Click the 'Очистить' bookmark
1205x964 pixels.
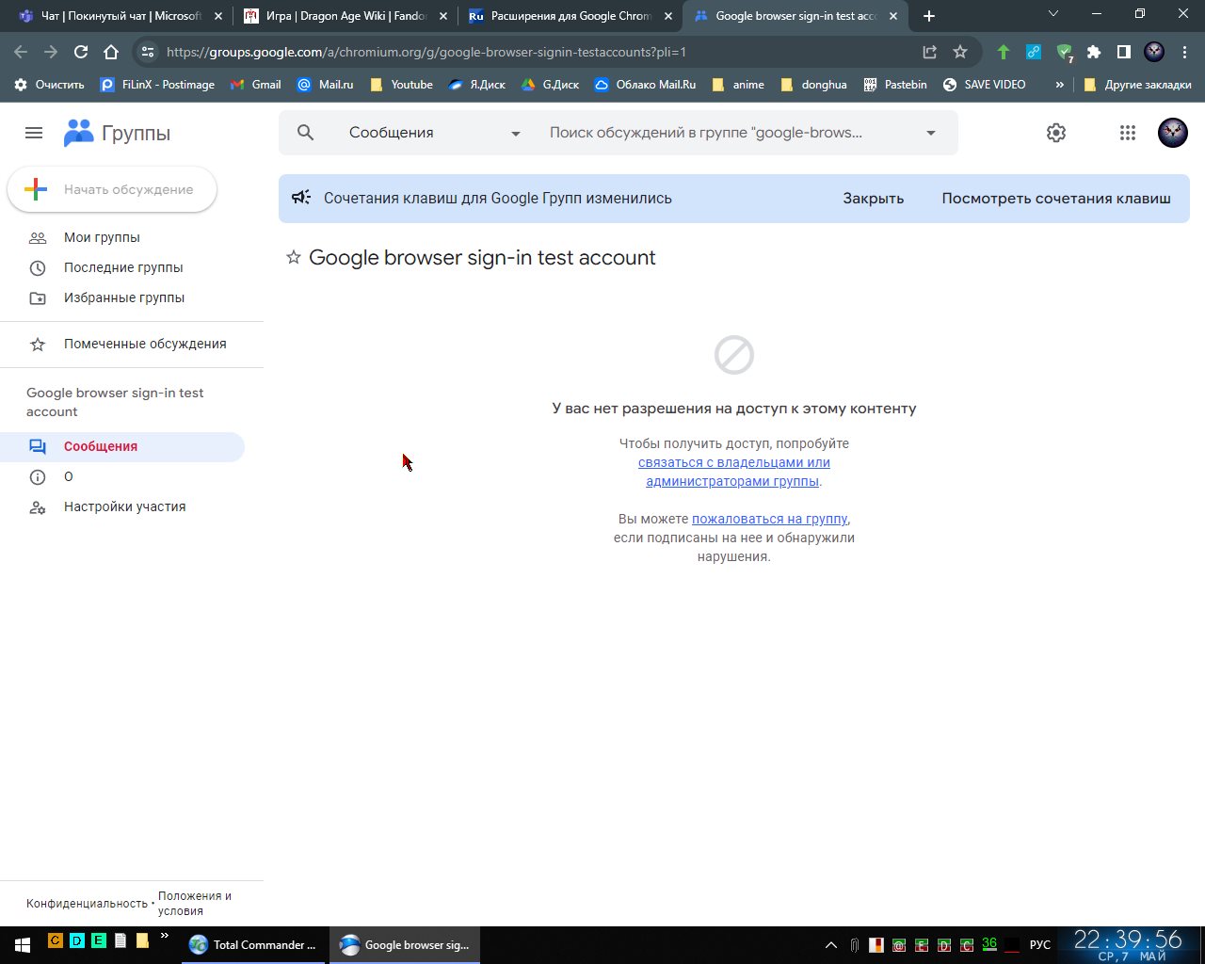coord(50,85)
